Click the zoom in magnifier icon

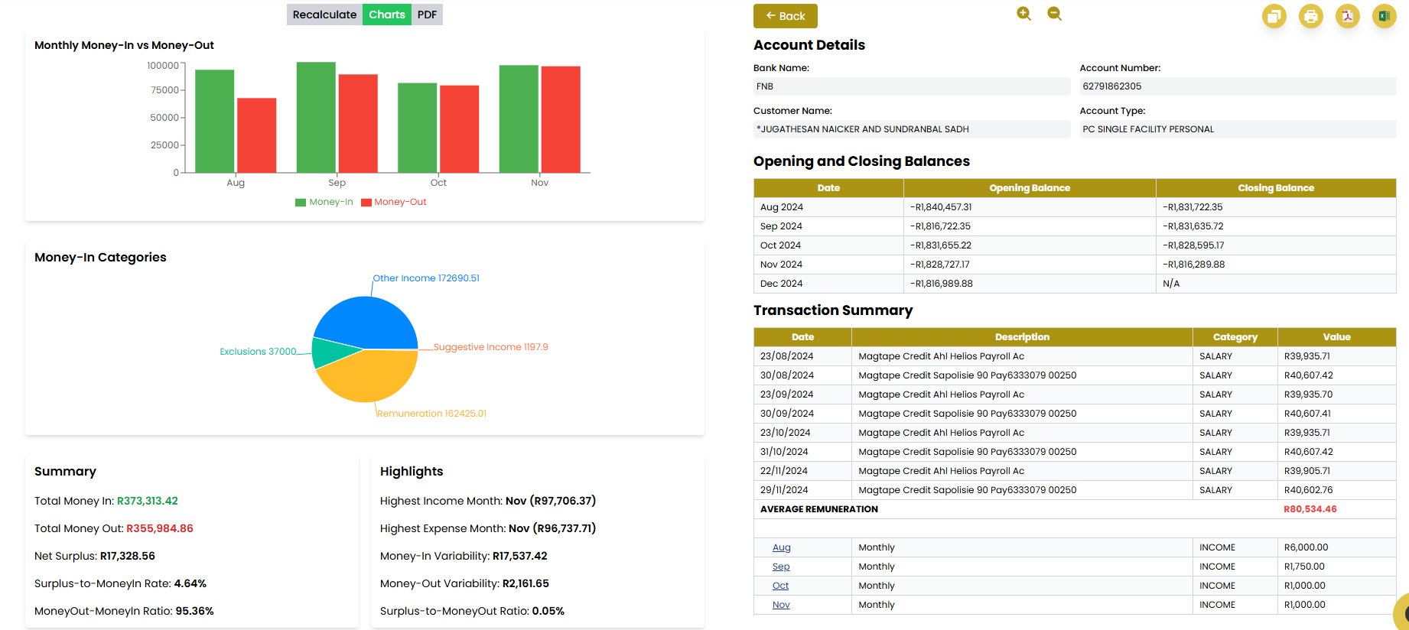[1023, 14]
